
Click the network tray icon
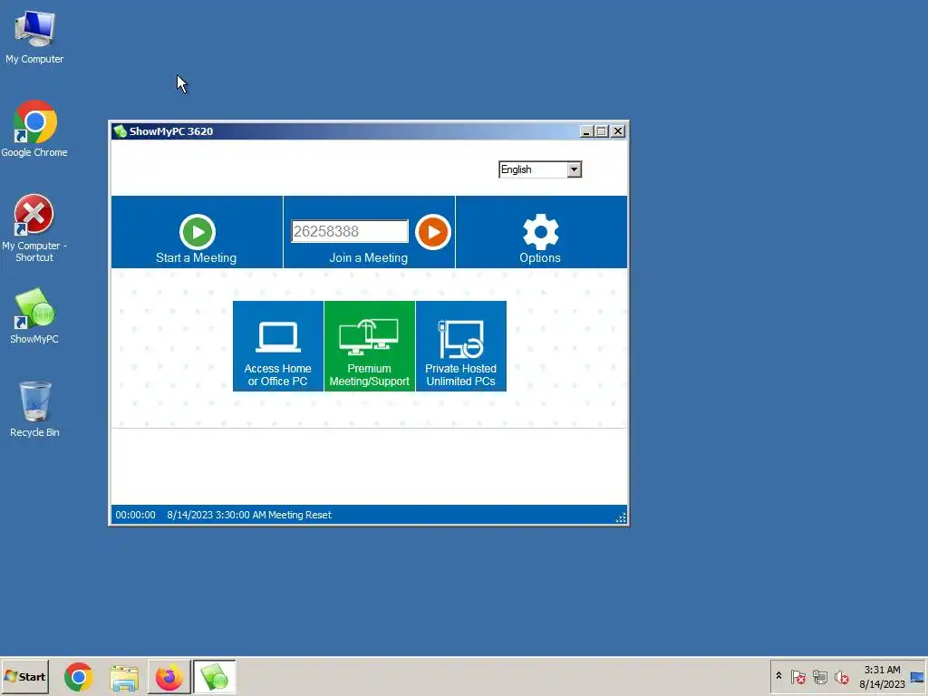coord(819,676)
